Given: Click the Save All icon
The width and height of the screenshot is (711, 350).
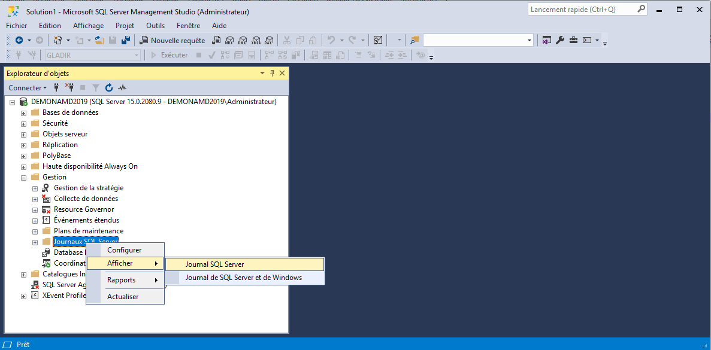Looking at the screenshot, I should [126, 40].
